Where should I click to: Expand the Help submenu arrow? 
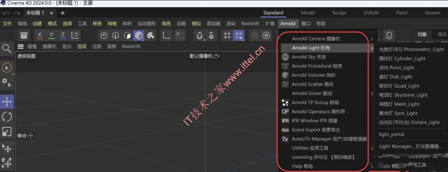coord(372,166)
